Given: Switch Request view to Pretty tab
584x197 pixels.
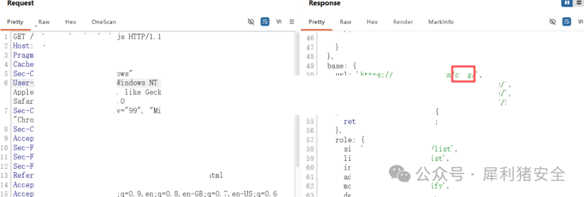Looking at the screenshot, I should point(15,22).
